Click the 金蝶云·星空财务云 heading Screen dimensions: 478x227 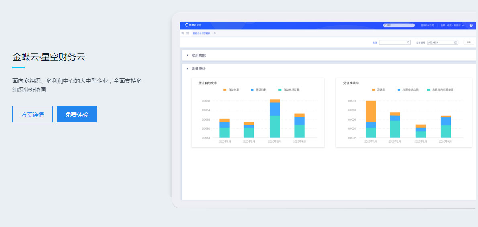pos(49,57)
